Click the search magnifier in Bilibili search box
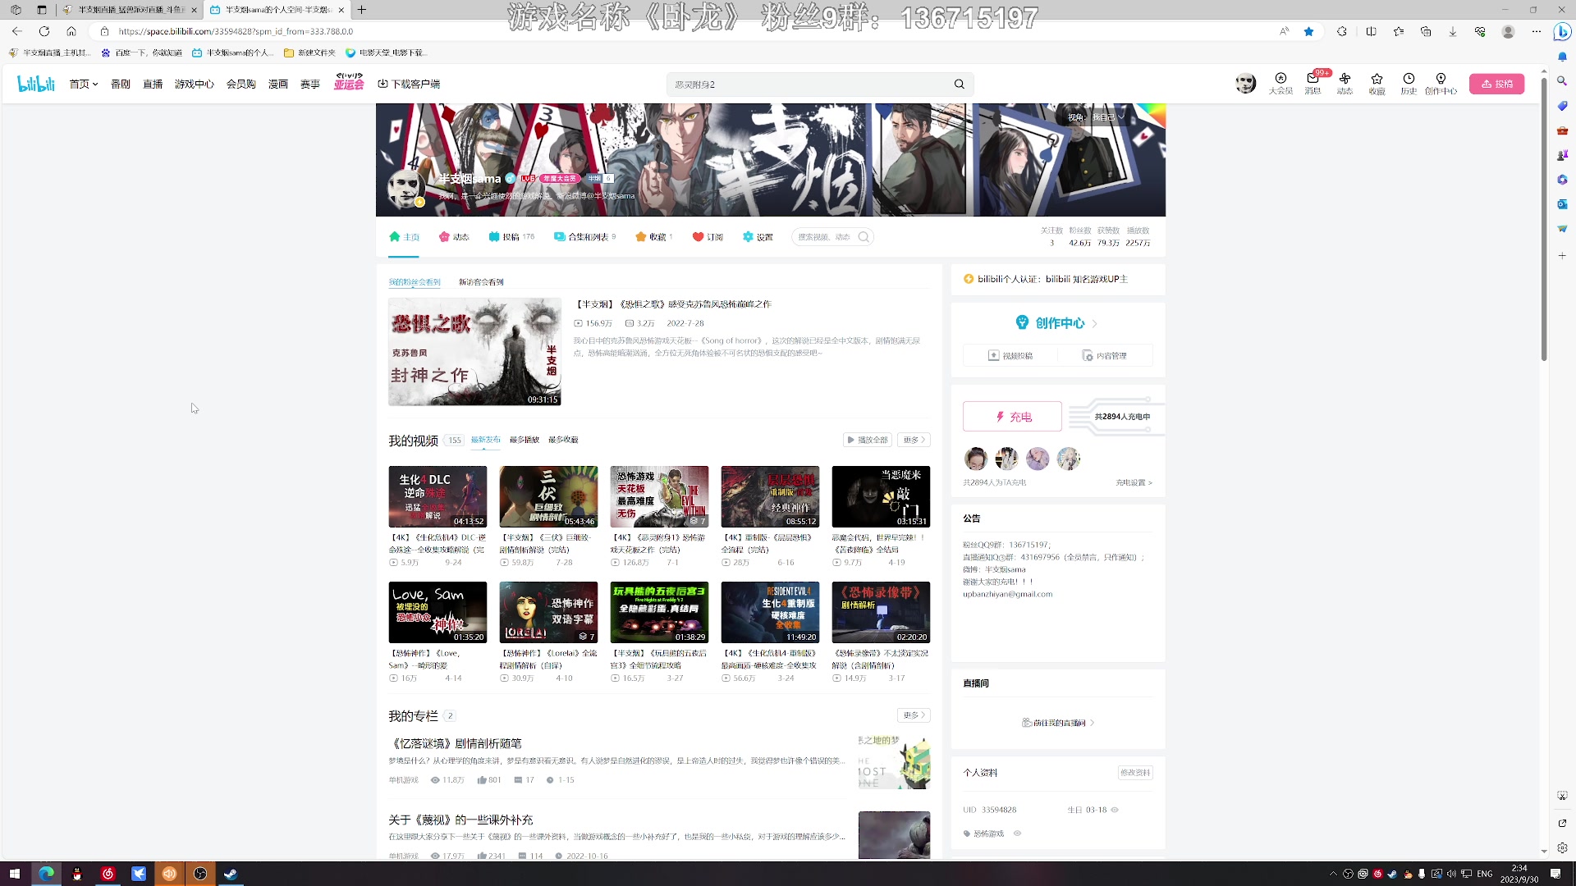 pos(959,84)
